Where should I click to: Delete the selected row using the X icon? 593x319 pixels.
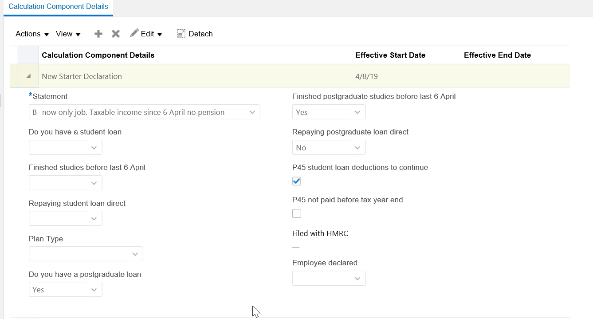[x=116, y=33]
